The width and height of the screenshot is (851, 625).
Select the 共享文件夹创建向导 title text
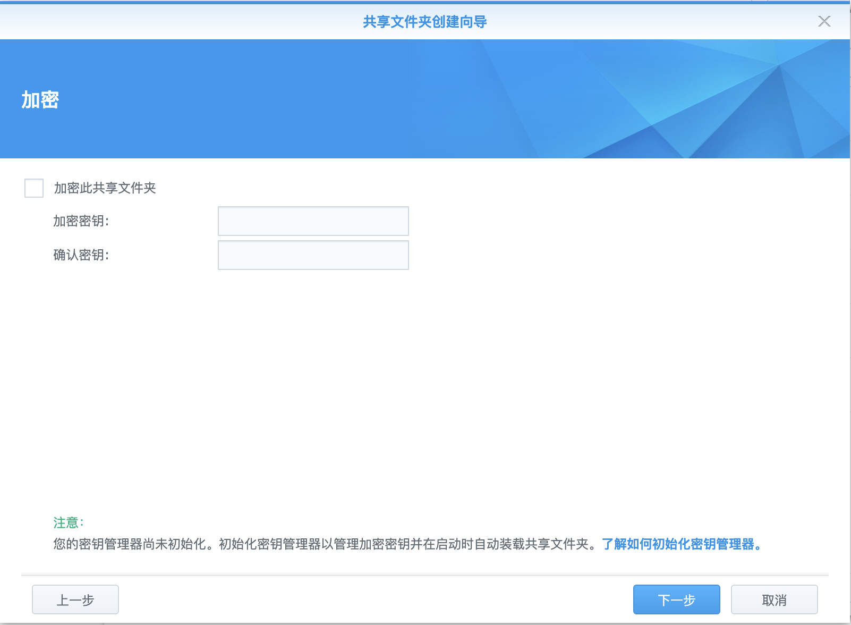click(425, 22)
